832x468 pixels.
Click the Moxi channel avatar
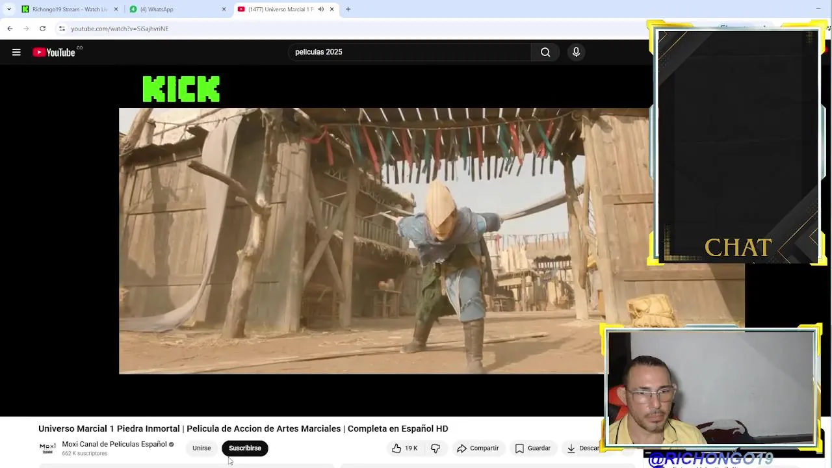coord(47,447)
